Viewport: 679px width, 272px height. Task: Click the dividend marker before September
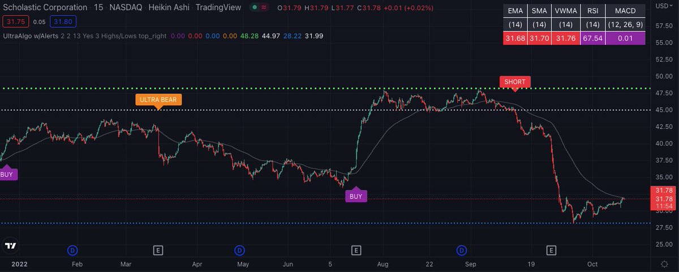462,249
